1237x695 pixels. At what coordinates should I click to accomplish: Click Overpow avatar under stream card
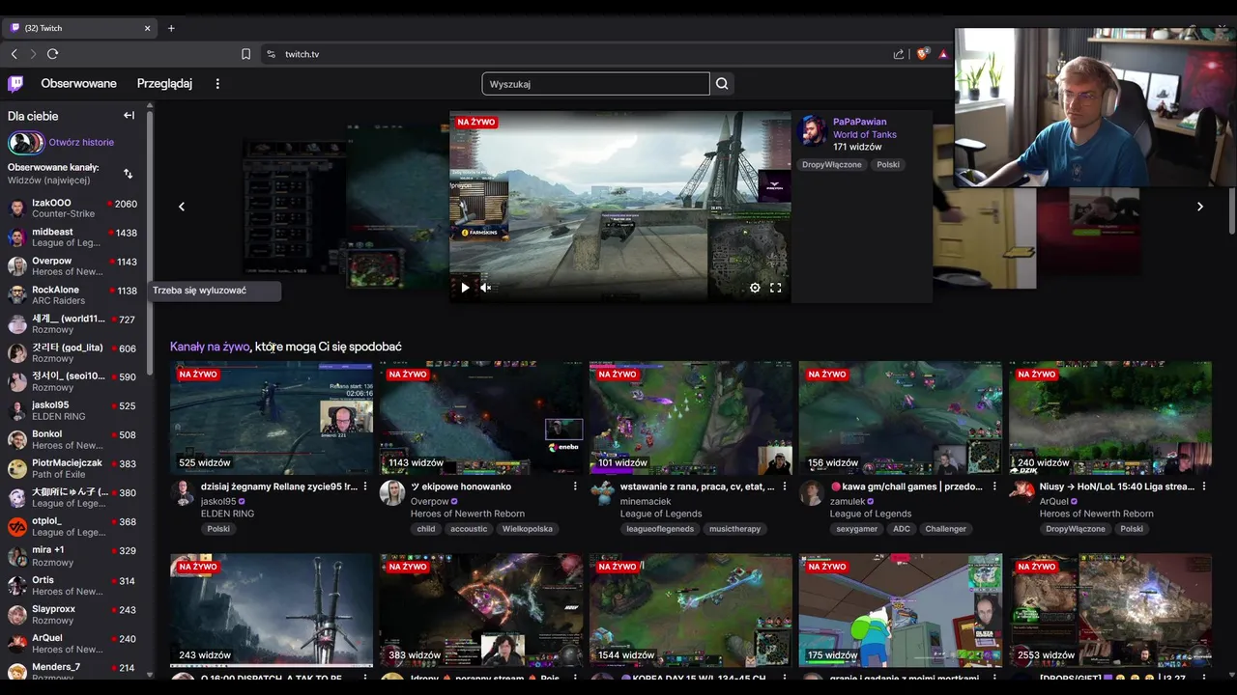(x=391, y=493)
